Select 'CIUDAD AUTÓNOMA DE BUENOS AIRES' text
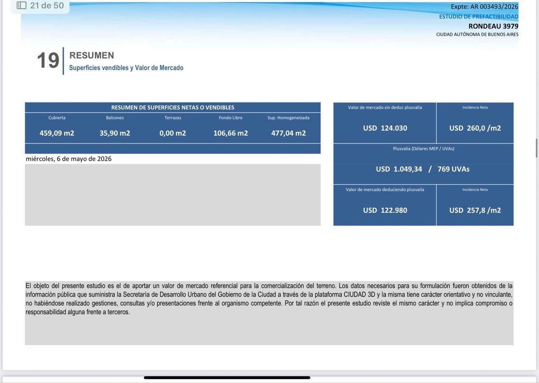Image resolution: width=539 pixels, height=383 pixels. pos(477,35)
